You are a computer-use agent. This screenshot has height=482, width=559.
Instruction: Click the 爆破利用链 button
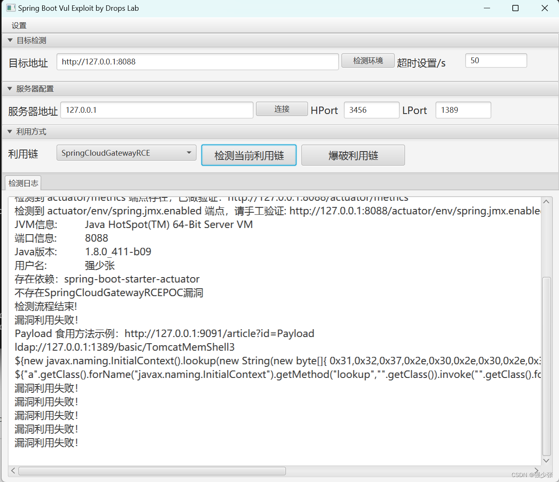click(x=353, y=155)
